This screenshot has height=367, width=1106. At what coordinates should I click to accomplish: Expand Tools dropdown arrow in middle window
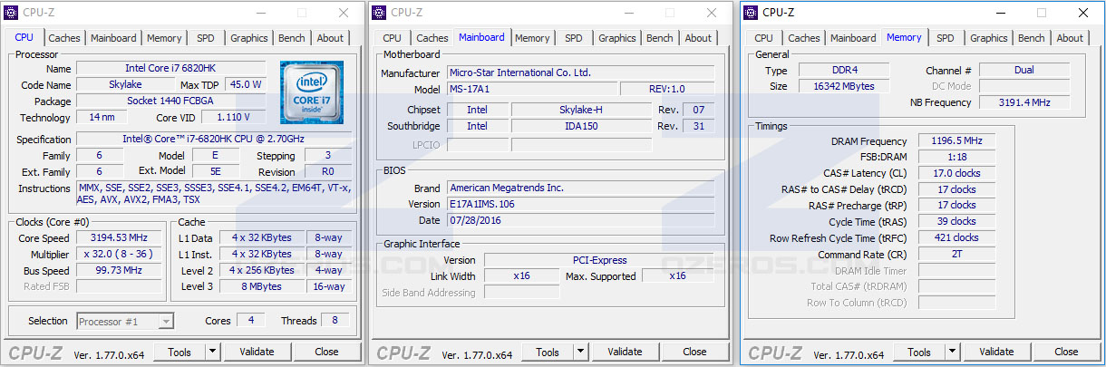[580, 352]
